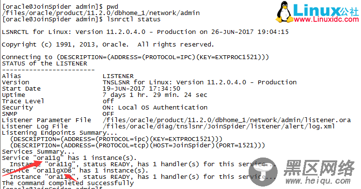Image resolution: width=361 pixels, height=189 pixels.
Task: Click the Linux公社 logo text
Action: 326,10
